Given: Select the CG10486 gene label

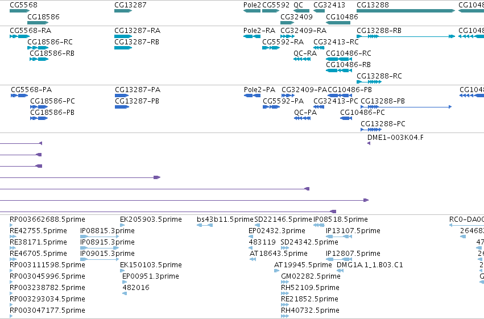Looking at the screenshot, I should (342, 16).
